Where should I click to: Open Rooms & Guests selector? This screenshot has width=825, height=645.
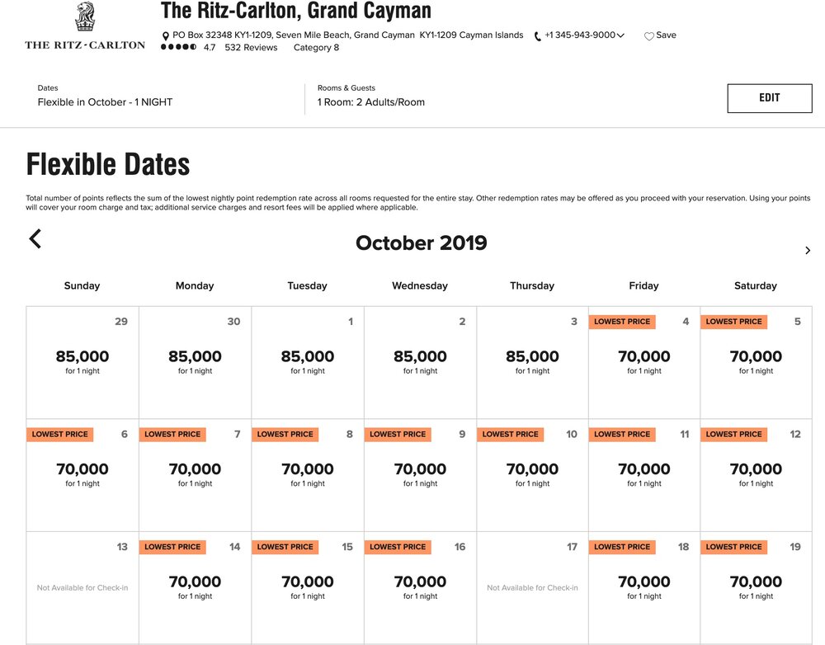click(370, 102)
